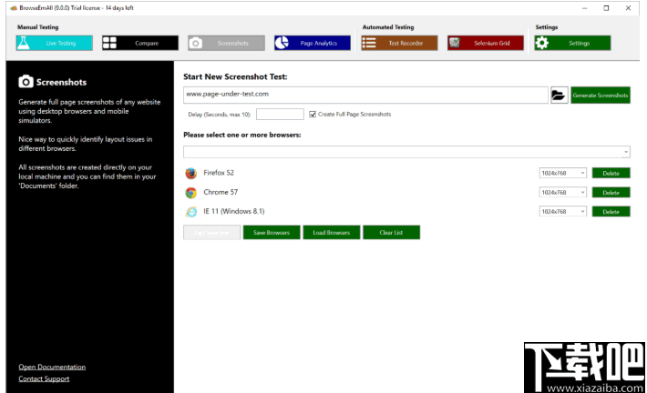The height and width of the screenshot is (393, 647).
Task: Click the IE 11 browser icon
Action: coord(191,212)
